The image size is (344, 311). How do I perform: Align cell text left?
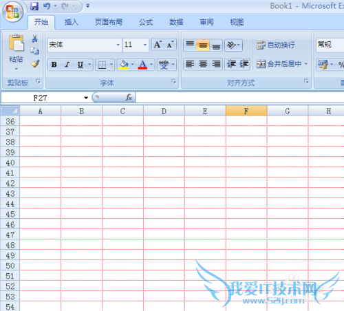point(190,64)
